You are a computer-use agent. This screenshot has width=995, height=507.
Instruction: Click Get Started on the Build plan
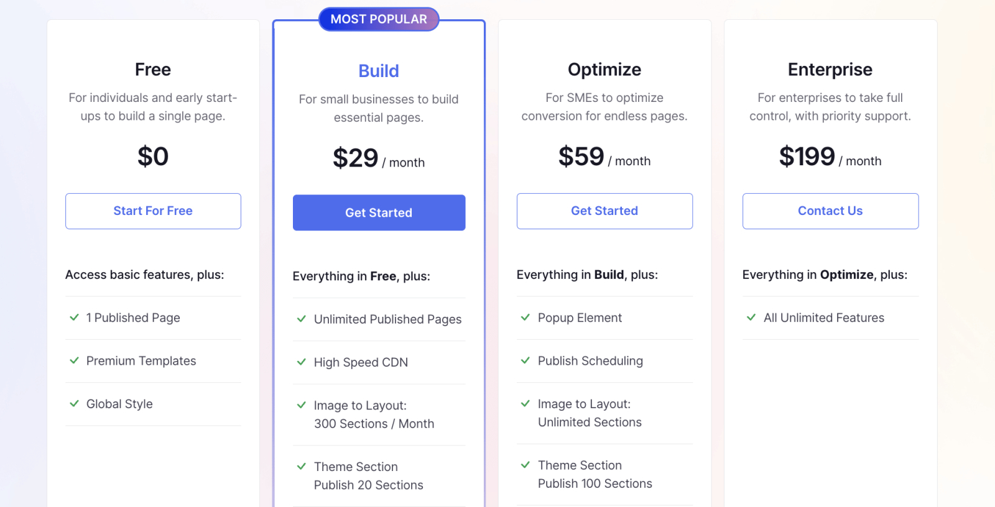(x=379, y=212)
